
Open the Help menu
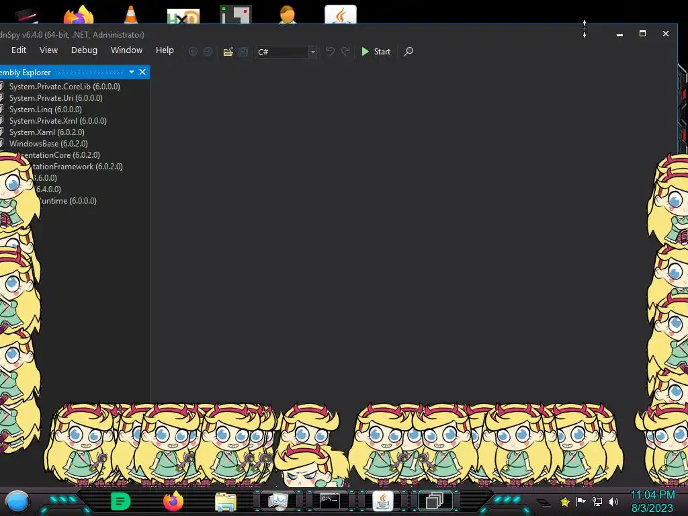[x=165, y=50]
